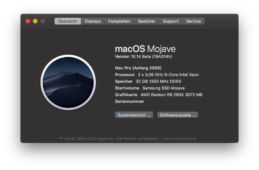Click the macOS Mojave title
The image size is (259, 170).
(145, 49)
